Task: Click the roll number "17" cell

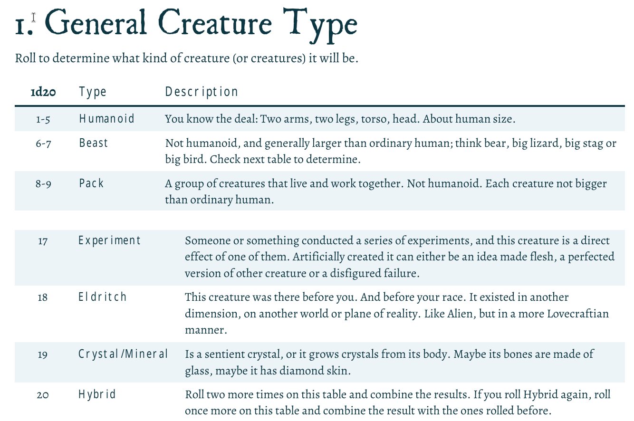Action: (43, 241)
